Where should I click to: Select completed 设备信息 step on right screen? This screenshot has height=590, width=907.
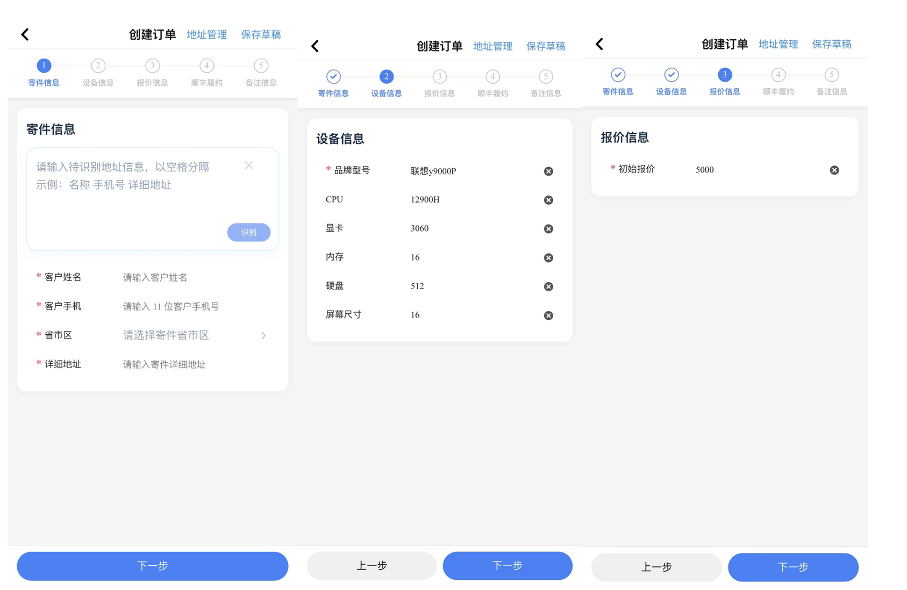pos(671,82)
